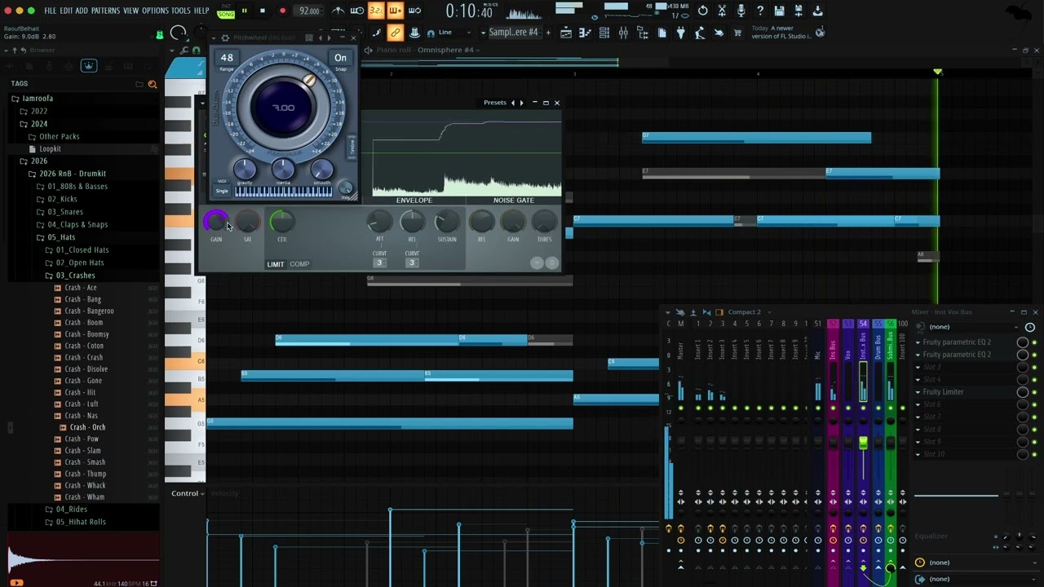1044x587 pixels.
Task: Open the Compact 2 mixer layout dropdown
Action: 744,312
